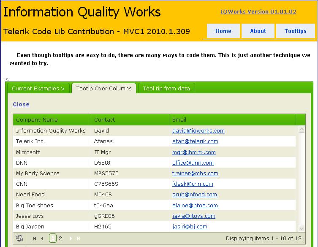Select My Body Science company cell

52,173
